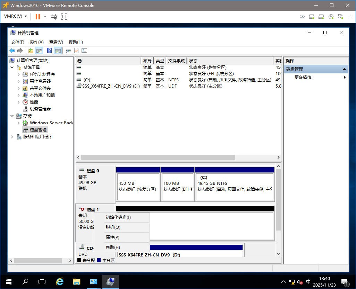This screenshot has height=289, width=356.
Task: Expand the 服务和应用程序 node
Action: pyautogui.click(x=12, y=137)
